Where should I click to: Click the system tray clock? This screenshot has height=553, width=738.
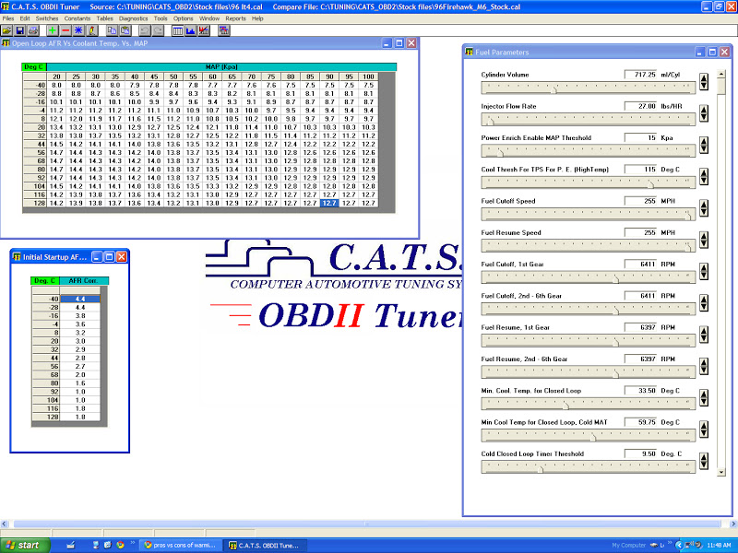[x=719, y=546]
